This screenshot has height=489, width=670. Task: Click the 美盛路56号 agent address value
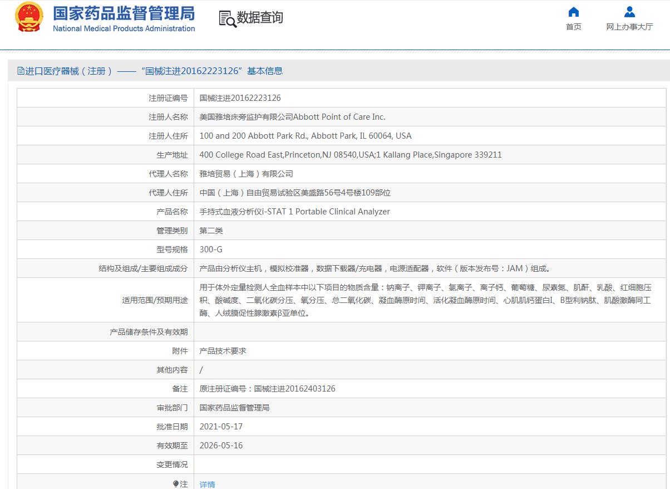[x=295, y=193]
